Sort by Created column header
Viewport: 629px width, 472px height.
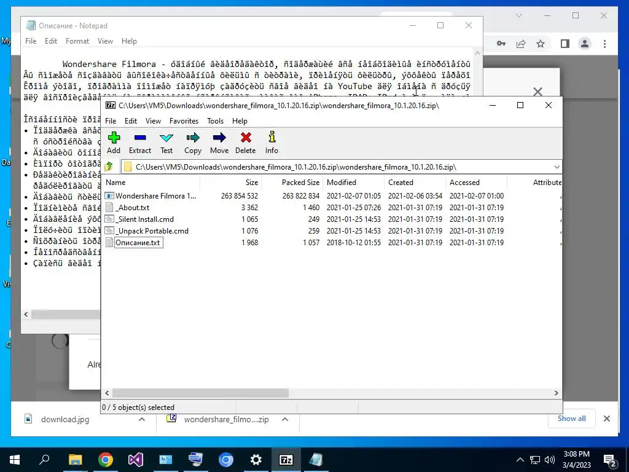[x=415, y=182]
